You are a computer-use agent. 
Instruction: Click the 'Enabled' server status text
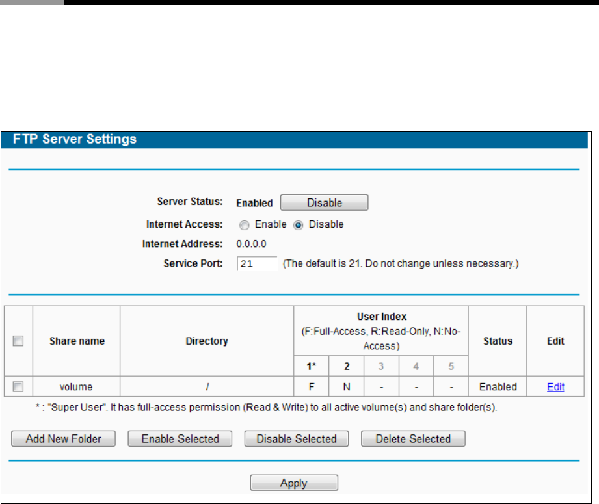pyautogui.click(x=254, y=203)
